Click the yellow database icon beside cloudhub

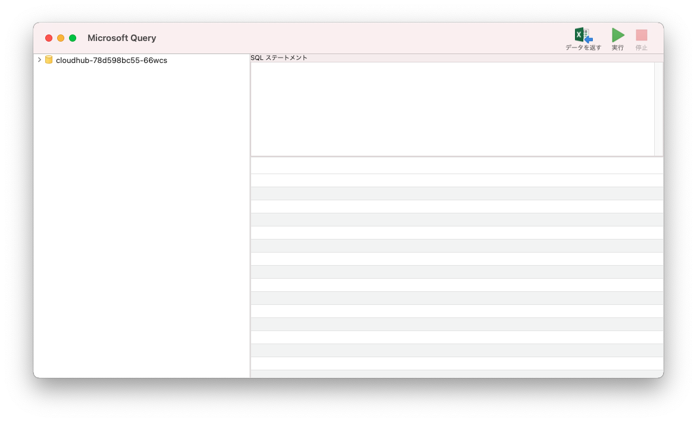49,60
